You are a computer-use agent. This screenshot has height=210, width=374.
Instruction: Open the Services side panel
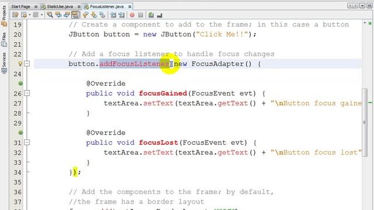point(4,63)
